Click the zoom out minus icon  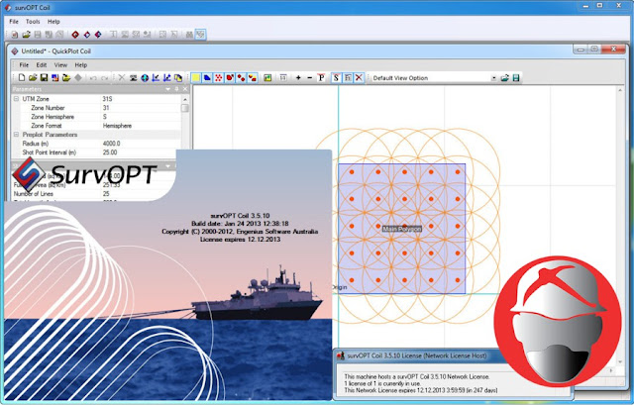click(310, 77)
